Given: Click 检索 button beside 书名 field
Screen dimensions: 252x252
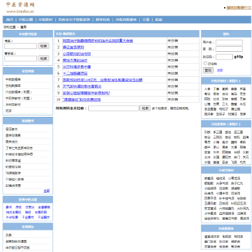Looking at the screenshot, I should pyautogui.click(x=43, y=46).
